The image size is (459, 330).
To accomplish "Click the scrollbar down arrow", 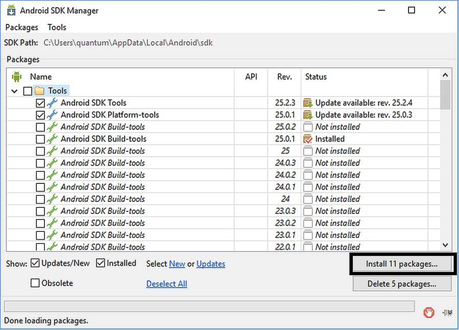I will [x=446, y=245].
